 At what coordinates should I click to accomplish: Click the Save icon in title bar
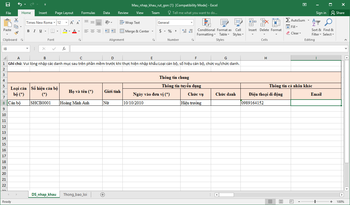(8, 5)
